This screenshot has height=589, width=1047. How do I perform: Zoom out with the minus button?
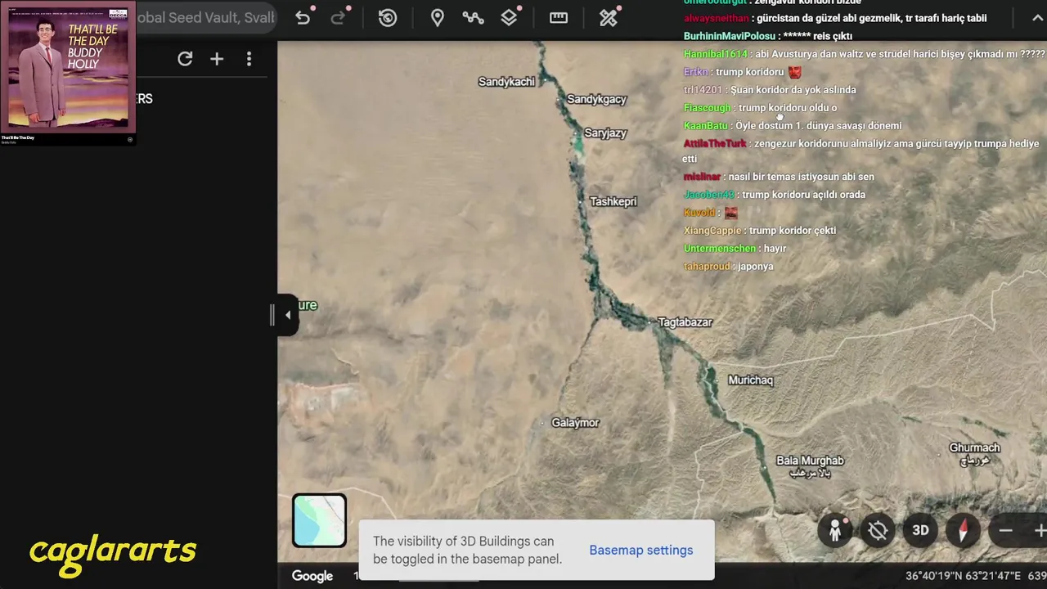click(x=1006, y=531)
